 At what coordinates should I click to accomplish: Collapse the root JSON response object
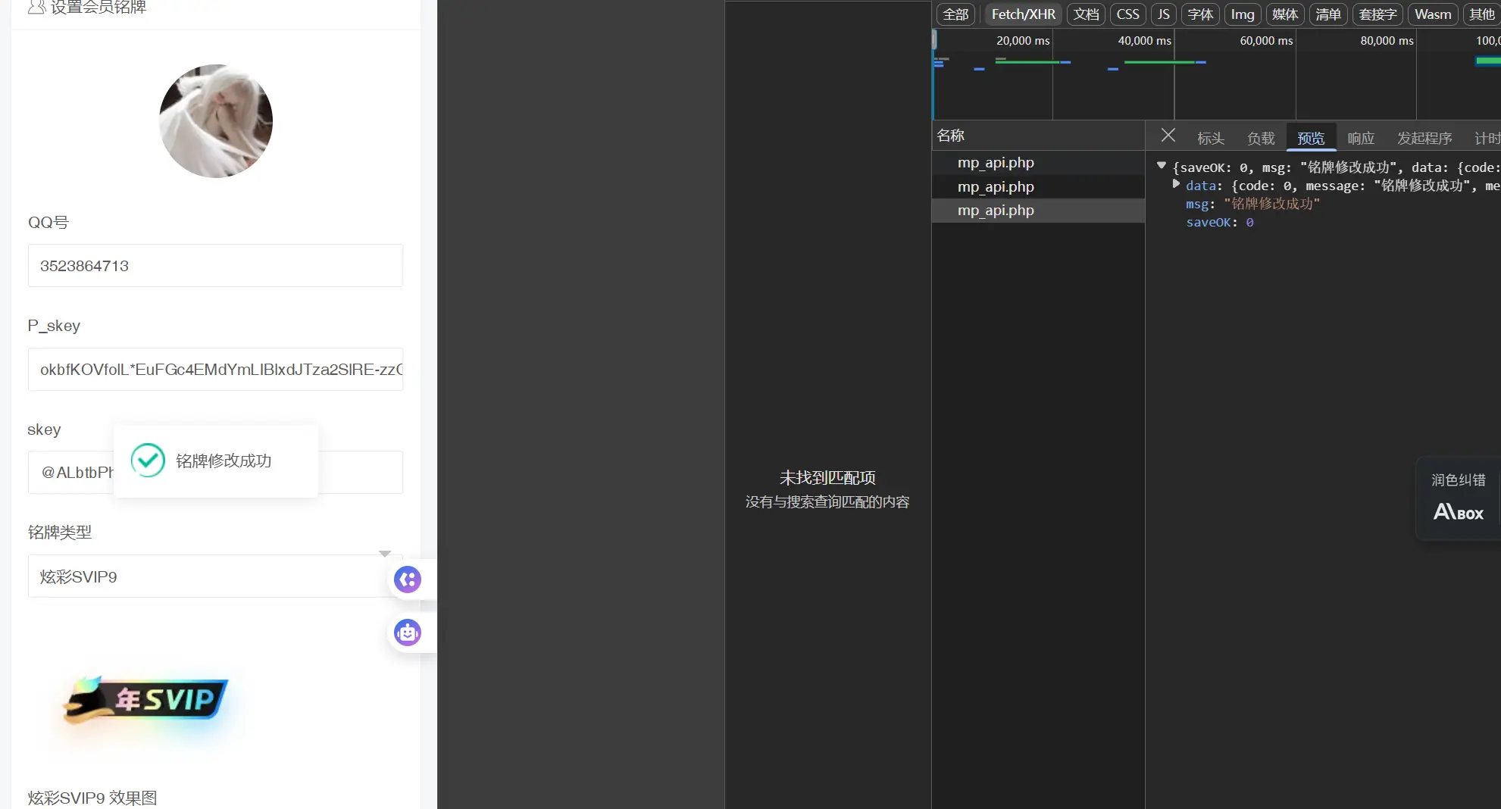(1161, 166)
